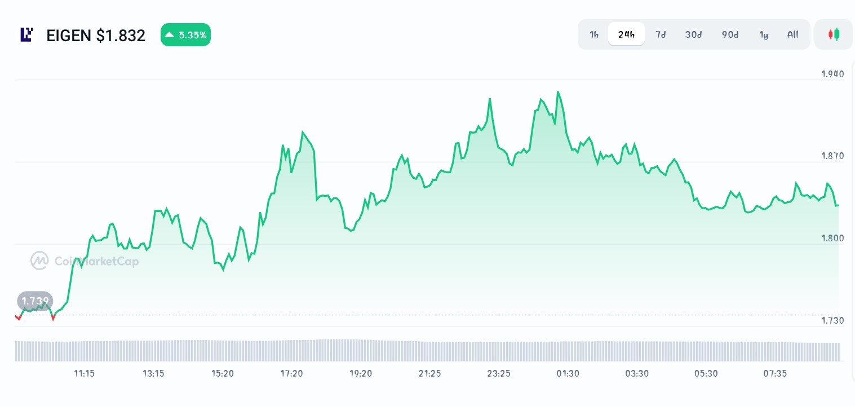Switch to the 90d time range
Viewport: 855px width, 406px height.
730,34
